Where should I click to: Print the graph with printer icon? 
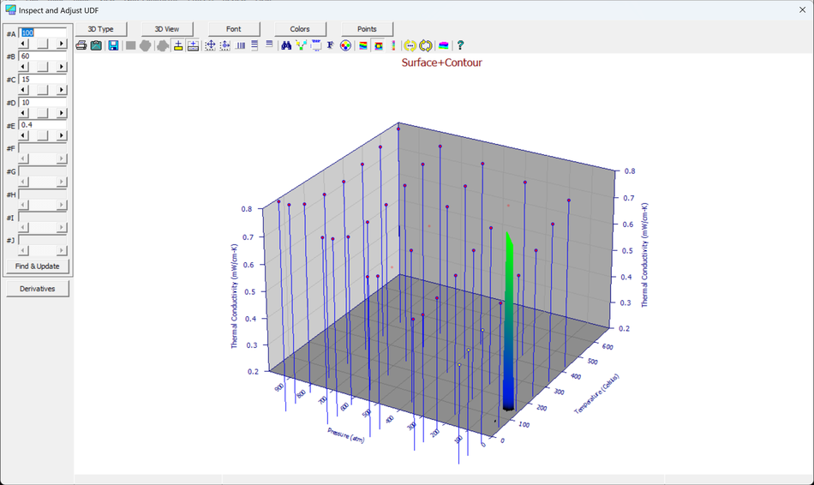click(x=81, y=45)
